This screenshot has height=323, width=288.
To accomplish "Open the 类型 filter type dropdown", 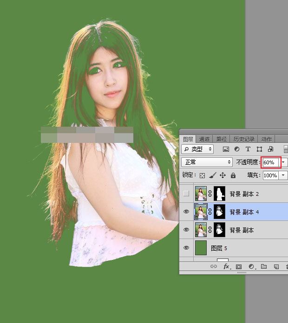I will 197,149.
